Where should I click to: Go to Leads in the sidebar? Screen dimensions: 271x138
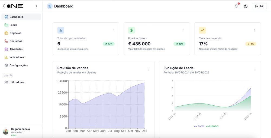pyautogui.click(x=13, y=25)
